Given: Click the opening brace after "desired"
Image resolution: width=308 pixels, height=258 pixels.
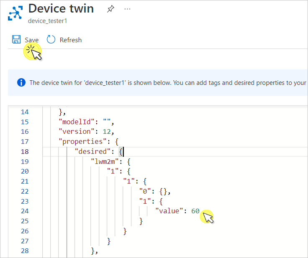Looking at the screenshot, I should 121,152.
